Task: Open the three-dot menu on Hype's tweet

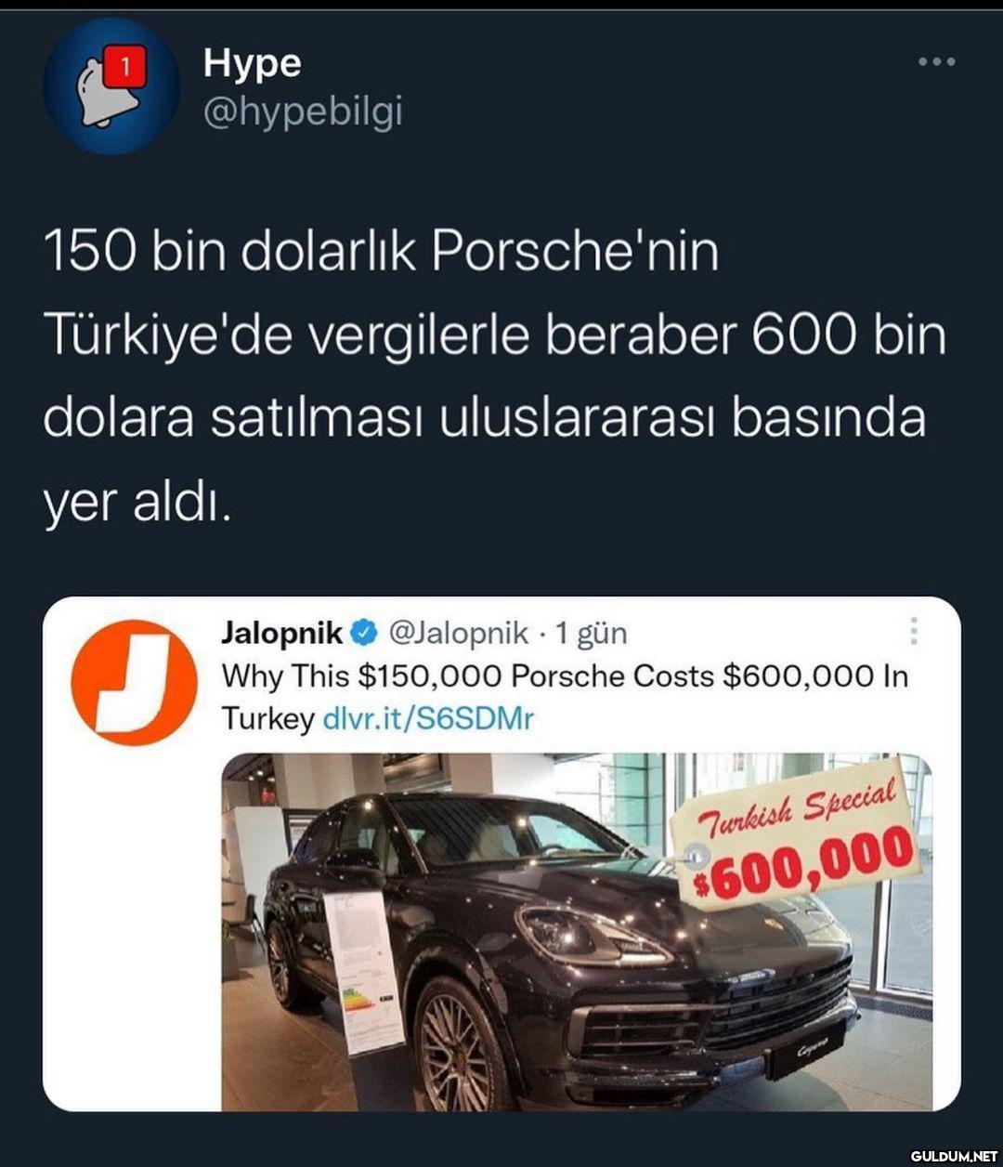Action: click(936, 62)
